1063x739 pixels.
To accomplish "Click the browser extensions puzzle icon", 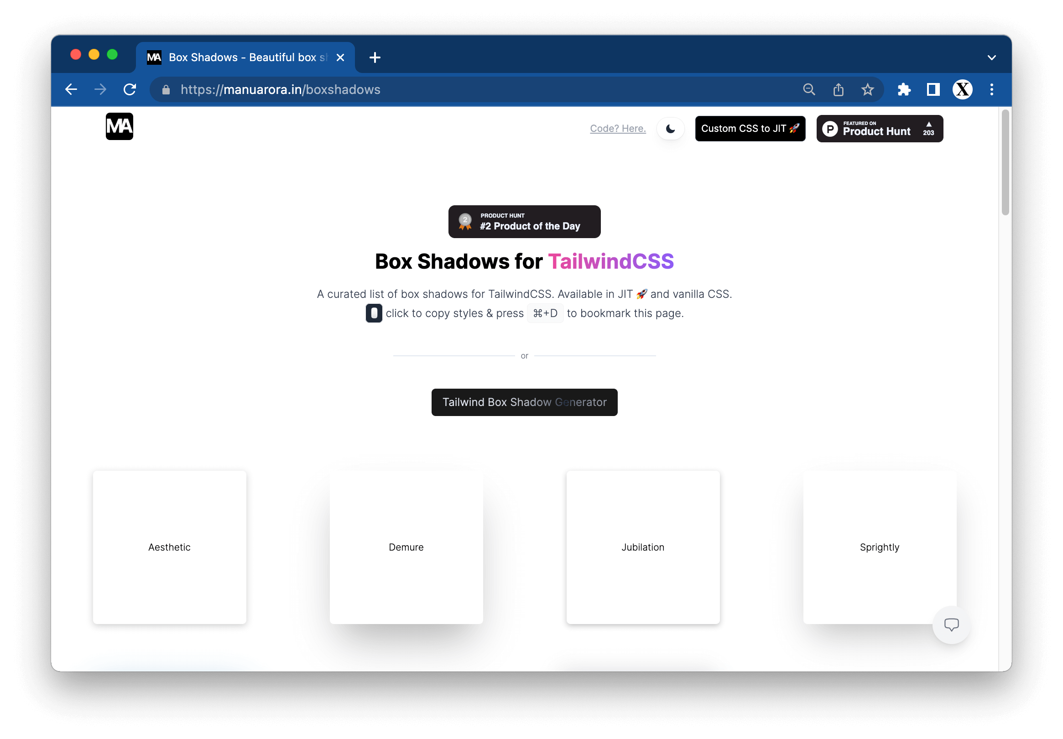I will pyautogui.click(x=904, y=89).
